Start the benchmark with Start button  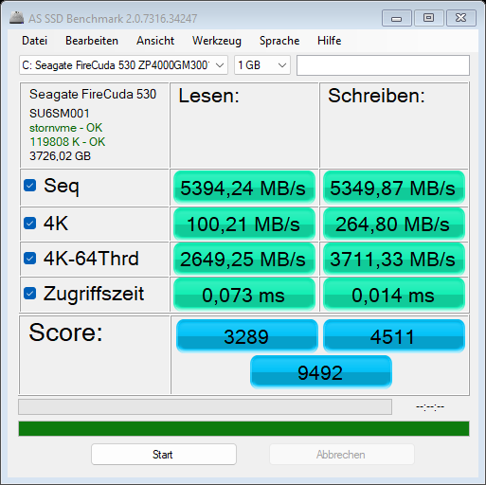[164, 455]
